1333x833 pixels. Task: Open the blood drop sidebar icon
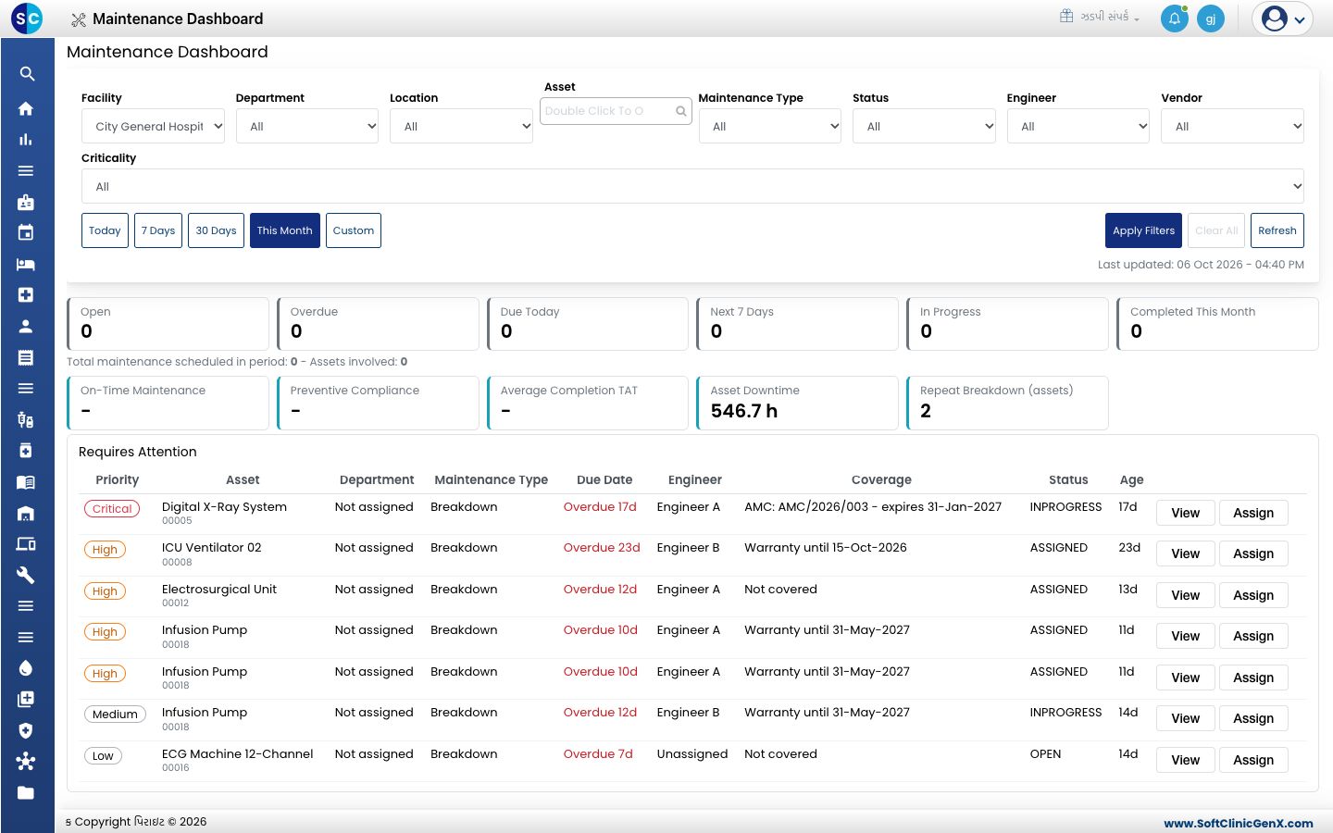[x=26, y=668]
